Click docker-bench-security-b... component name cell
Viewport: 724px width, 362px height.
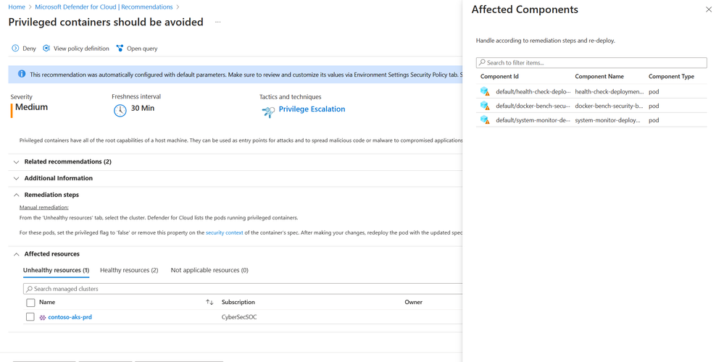coord(609,106)
